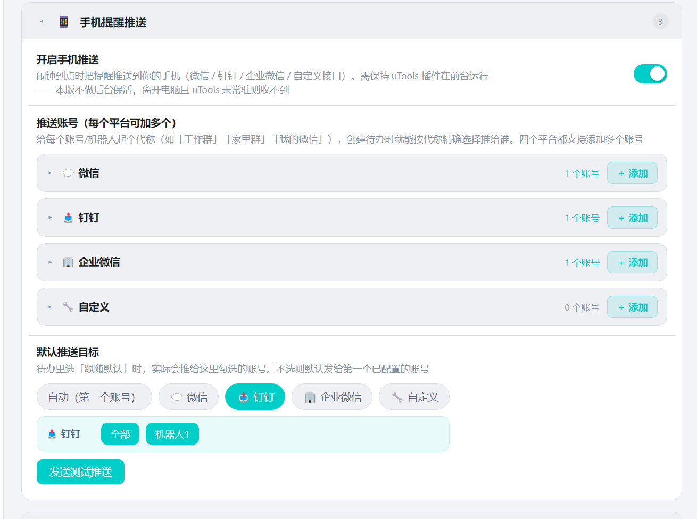This screenshot has height=519, width=697.
Task: Turn off the 开启手机推送 switch
Action: 650,74
